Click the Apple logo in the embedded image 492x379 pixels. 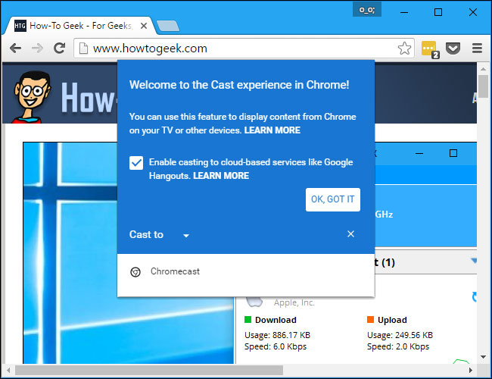254,302
